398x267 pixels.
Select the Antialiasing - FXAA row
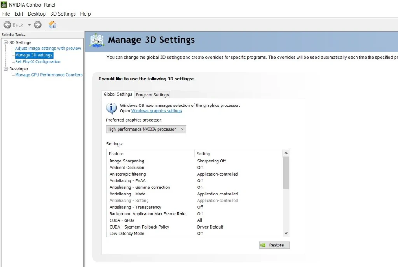click(x=195, y=181)
